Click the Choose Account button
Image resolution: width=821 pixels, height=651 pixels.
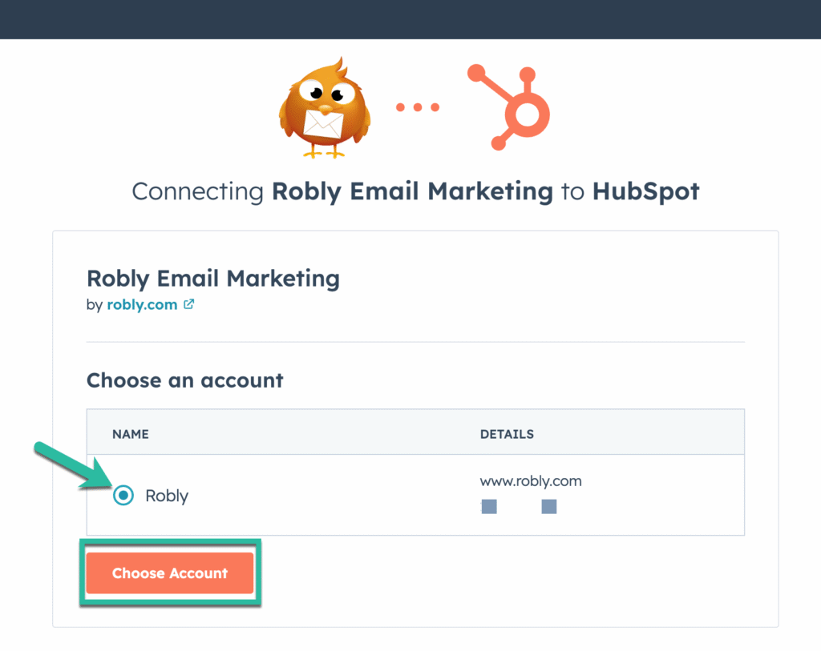pyautogui.click(x=170, y=573)
